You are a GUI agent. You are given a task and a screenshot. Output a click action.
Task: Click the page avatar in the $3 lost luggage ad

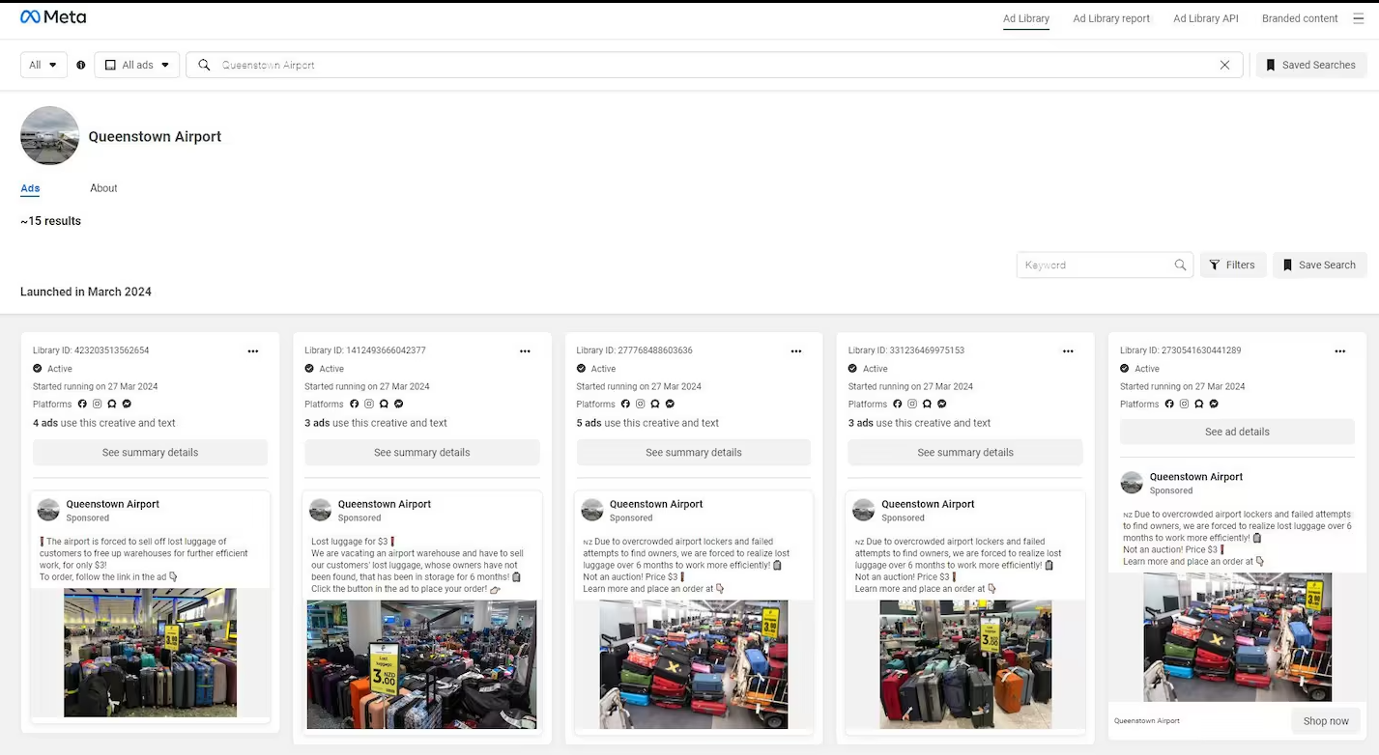coord(321,510)
